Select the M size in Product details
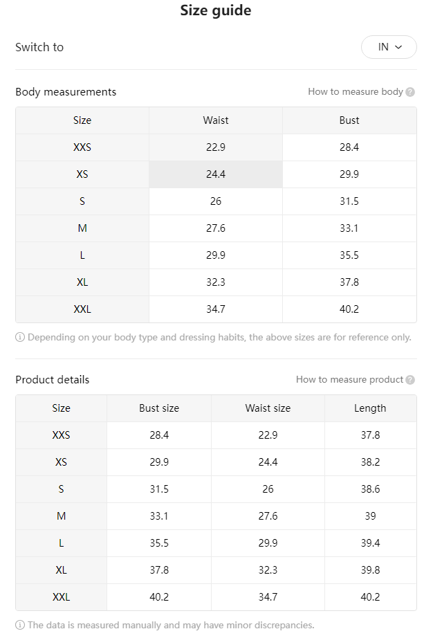 tap(62, 516)
